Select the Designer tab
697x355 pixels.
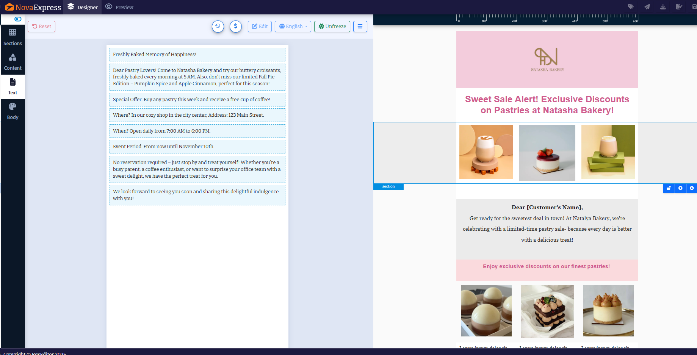tap(83, 7)
